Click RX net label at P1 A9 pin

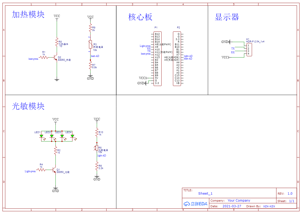pos(149,49)
